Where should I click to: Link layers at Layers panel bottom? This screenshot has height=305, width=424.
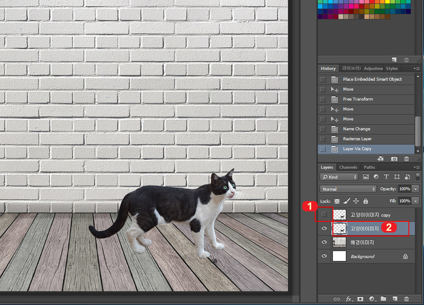click(337, 299)
